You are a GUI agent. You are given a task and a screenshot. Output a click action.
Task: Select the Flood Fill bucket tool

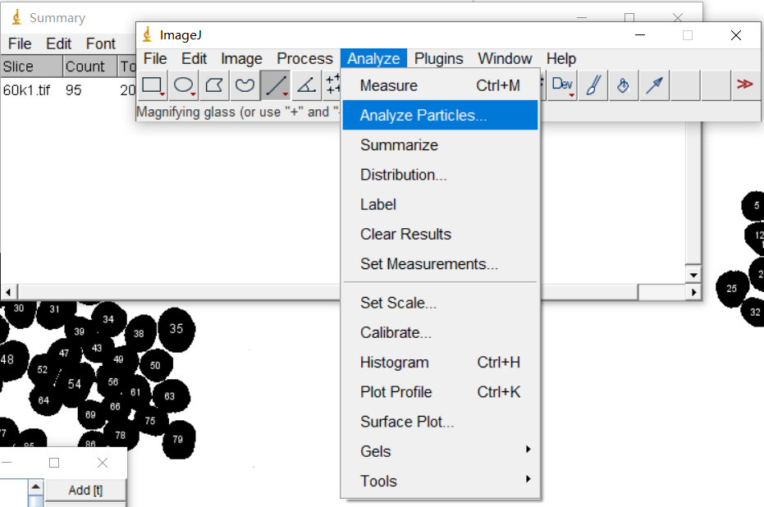pyautogui.click(x=623, y=85)
